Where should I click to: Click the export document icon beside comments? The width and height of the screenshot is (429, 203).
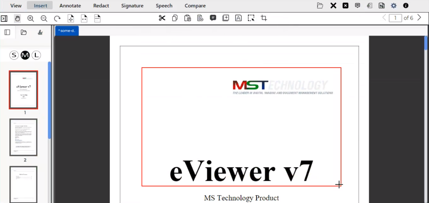tap(370, 6)
